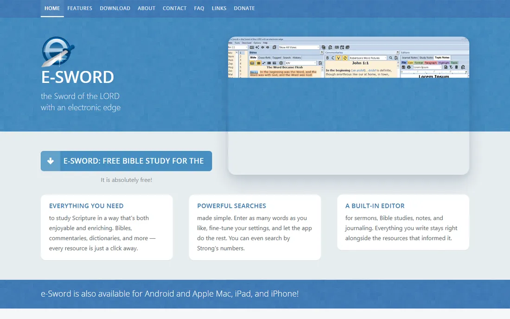
Task: Select the Tagged tab in app preview
Action: pos(276,57)
